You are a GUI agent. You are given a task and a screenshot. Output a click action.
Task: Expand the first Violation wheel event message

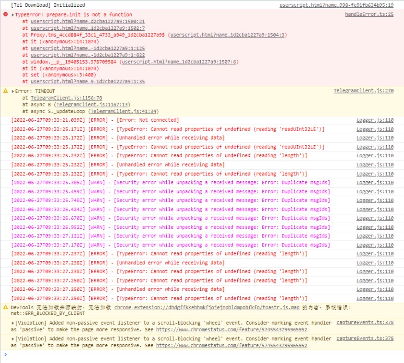(13, 323)
